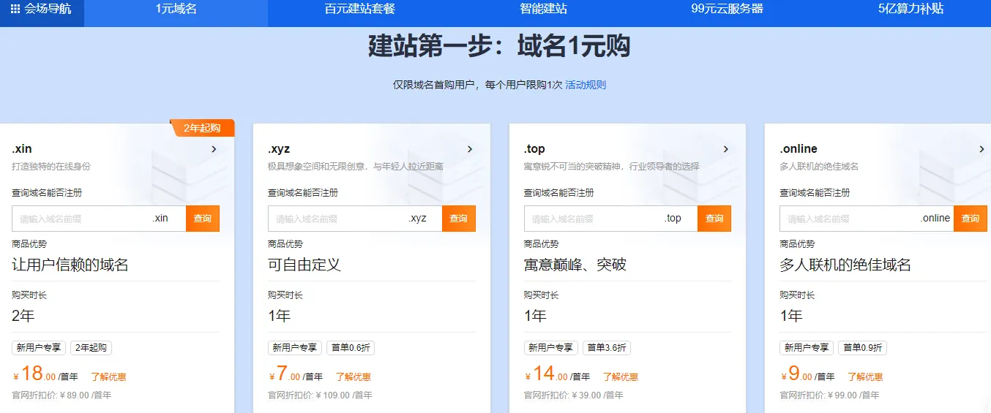Viewport: 991px width, 413px height.
Task: Click the .online card title
Action: 799,149
